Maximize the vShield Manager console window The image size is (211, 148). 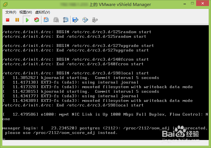[192, 3]
